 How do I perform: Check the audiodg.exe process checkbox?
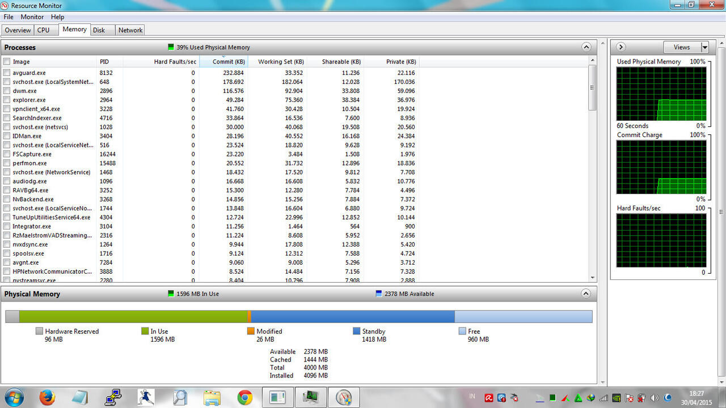(x=7, y=182)
